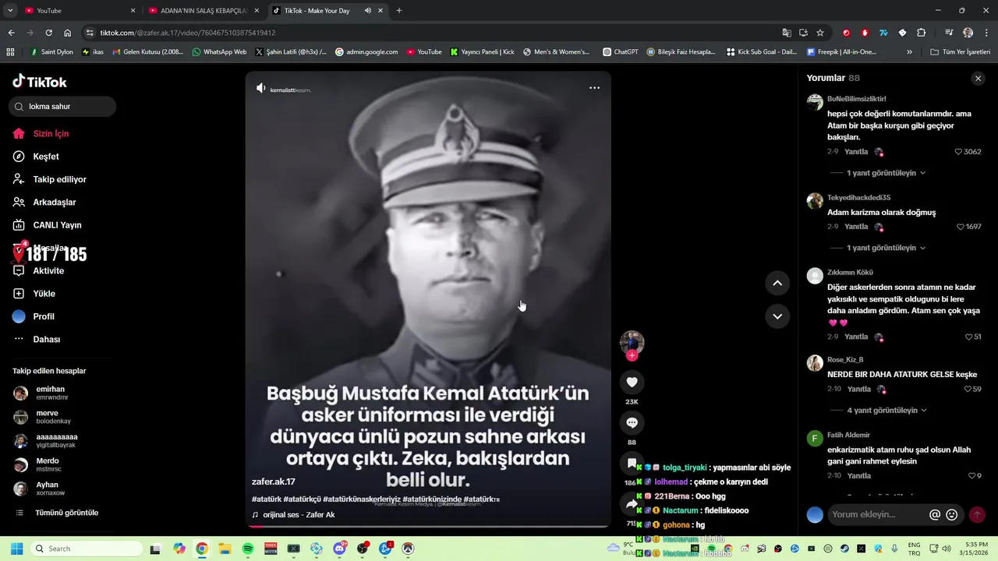Mute the video with speaker icon
This screenshot has width=998, height=561.
pyautogui.click(x=261, y=88)
